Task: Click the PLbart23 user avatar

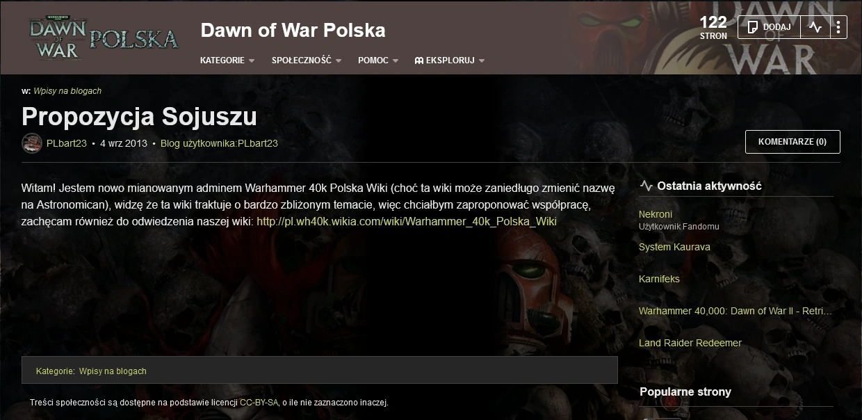Action: tap(32, 143)
